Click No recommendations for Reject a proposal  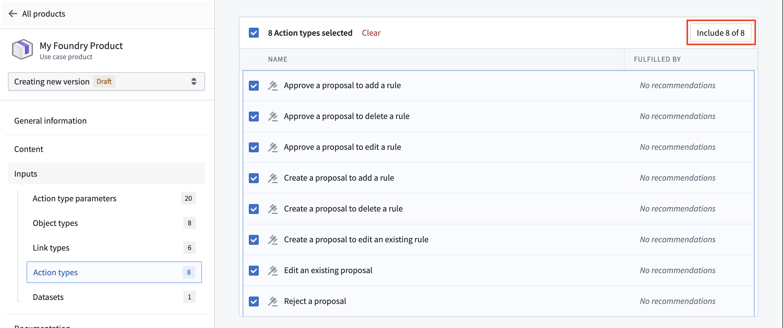coord(678,301)
